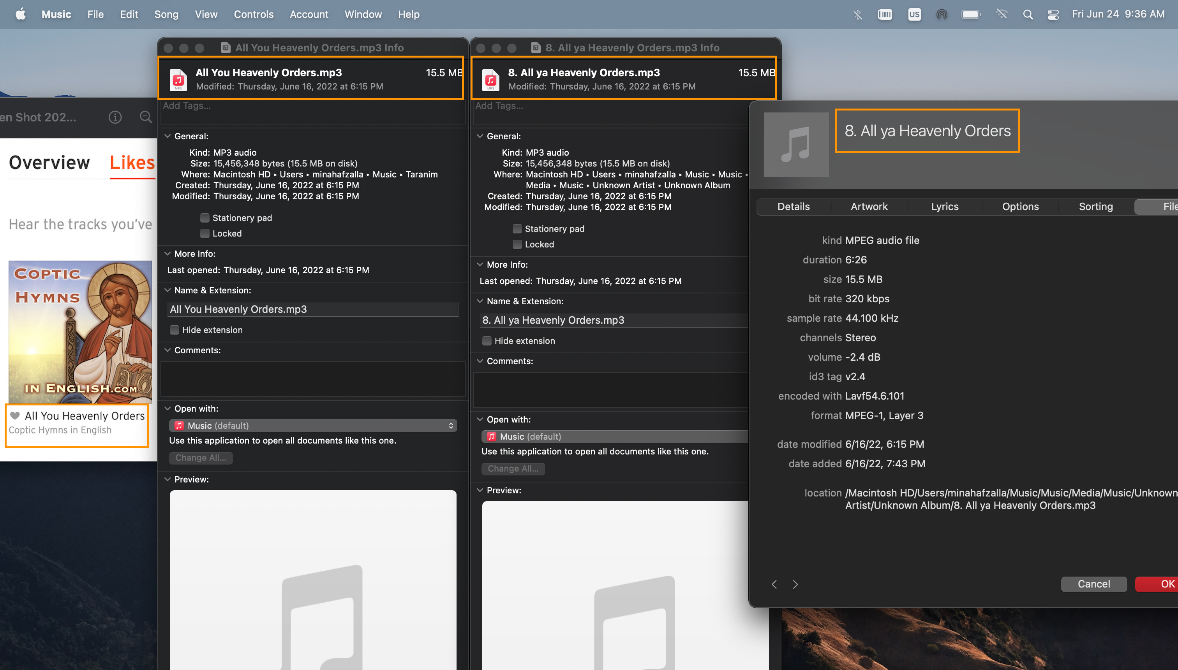Click Cancel in the song info dialog
Viewport: 1178px width, 670px height.
click(x=1094, y=584)
